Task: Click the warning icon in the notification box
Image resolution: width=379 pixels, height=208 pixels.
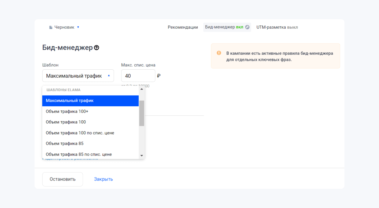Action: (219, 53)
